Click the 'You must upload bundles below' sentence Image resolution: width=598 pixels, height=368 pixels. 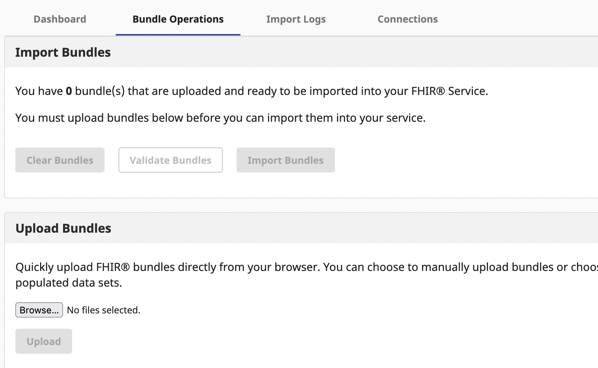tap(139, 118)
